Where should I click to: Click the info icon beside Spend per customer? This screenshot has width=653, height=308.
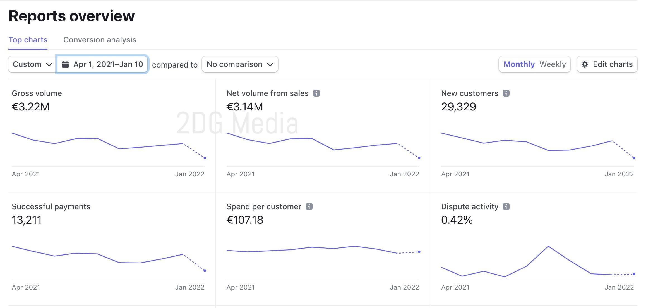pyautogui.click(x=309, y=206)
